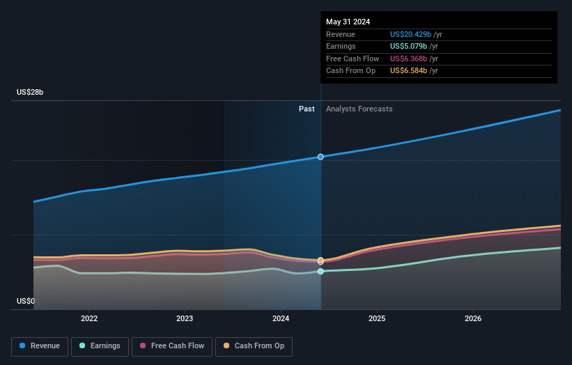Click the Past section label
Screen dimensions: 572x365
click(307, 109)
